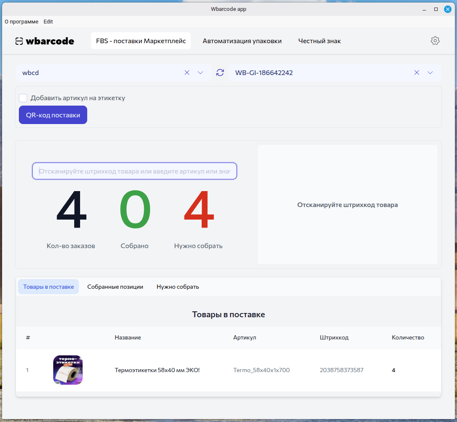The height and width of the screenshot is (422, 457).
Task: Click the barcode scan input field
Action: pyautogui.click(x=134, y=171)
